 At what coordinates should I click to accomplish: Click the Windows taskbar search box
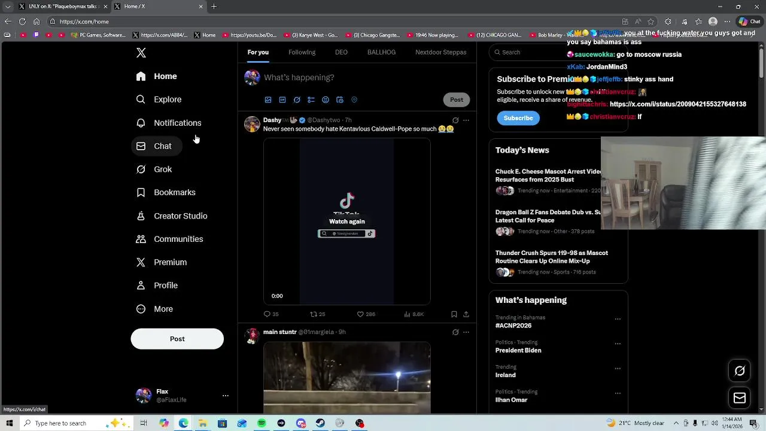(x=75, y=423)
